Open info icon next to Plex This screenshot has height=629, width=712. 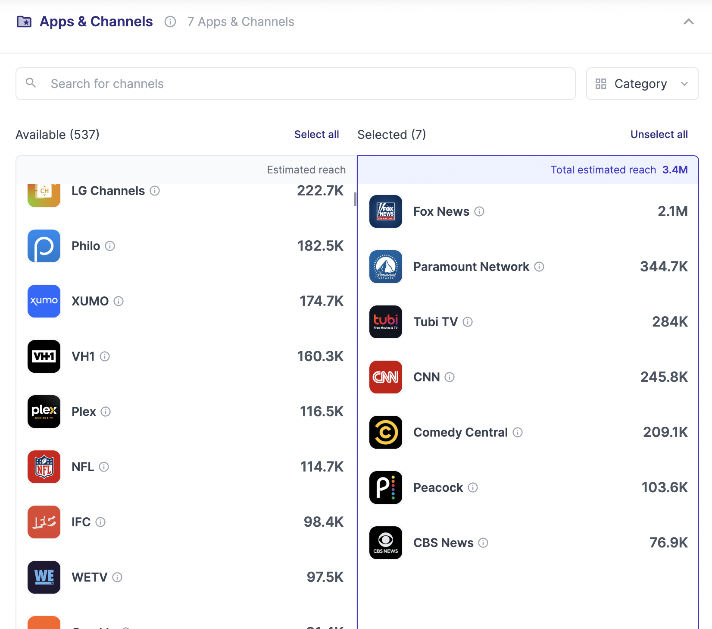106,412
